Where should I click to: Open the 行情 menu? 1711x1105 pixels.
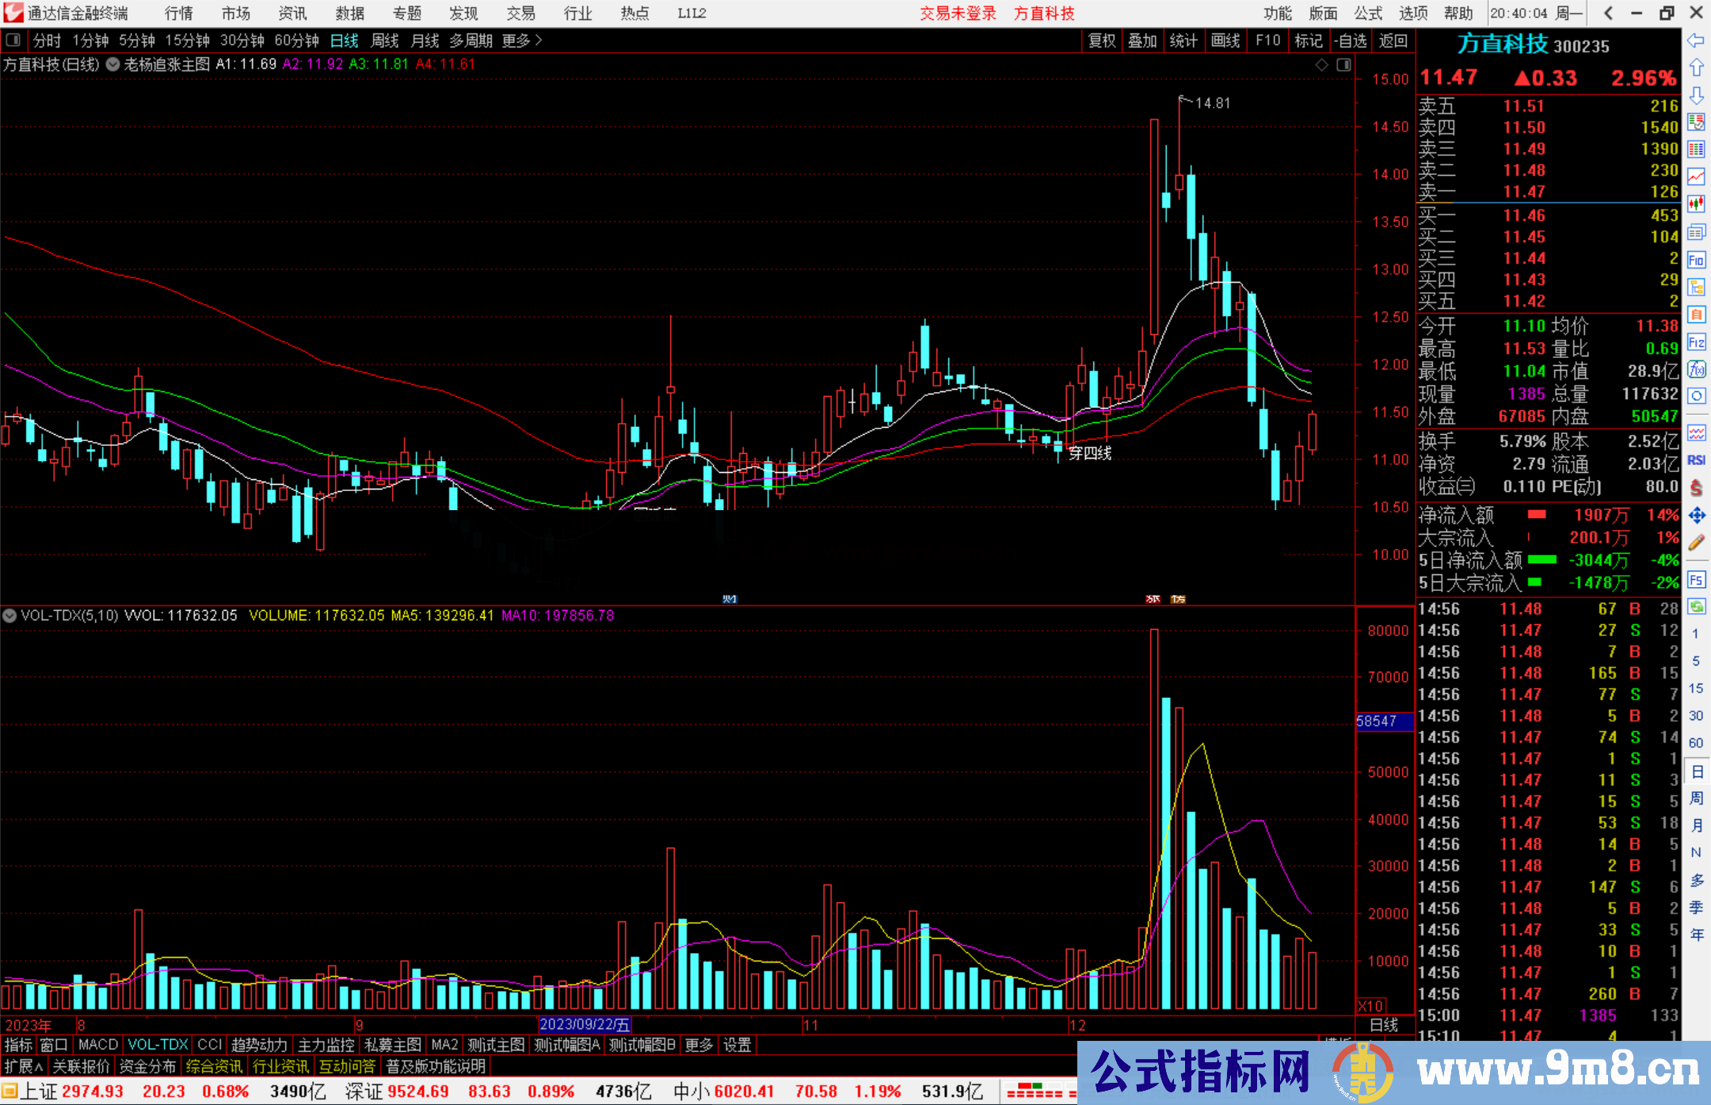click(178, 13)
